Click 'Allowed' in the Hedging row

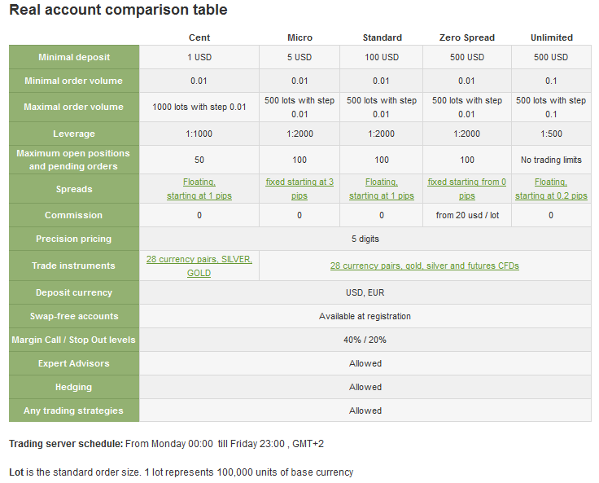click(365, 387)
